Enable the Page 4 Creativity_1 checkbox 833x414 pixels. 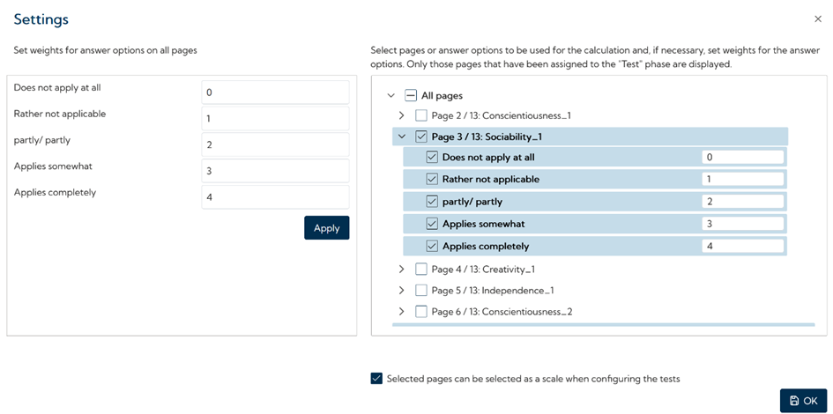[x=421, y=270]
